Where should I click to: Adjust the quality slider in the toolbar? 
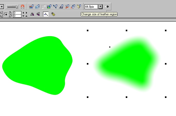click(12, 7)
